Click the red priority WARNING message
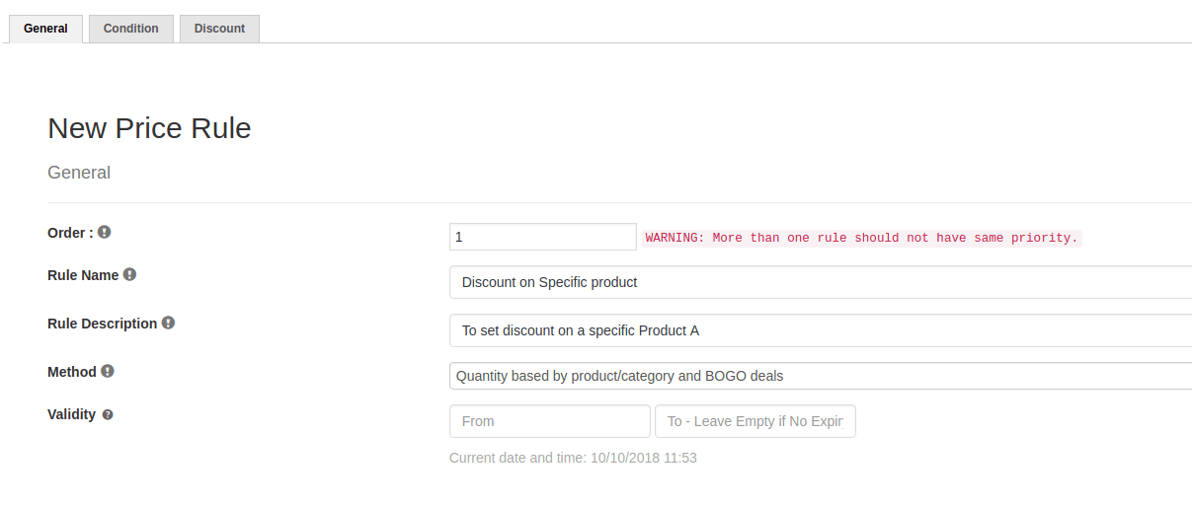The image size is (1192, 507). [861, 238]
